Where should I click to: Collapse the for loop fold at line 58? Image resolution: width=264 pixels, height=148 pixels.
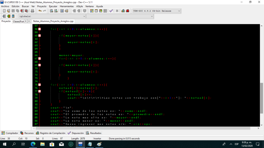point(40,36)
